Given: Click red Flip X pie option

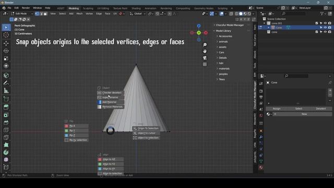Looking at the screenshot, I should coord(76,126).
